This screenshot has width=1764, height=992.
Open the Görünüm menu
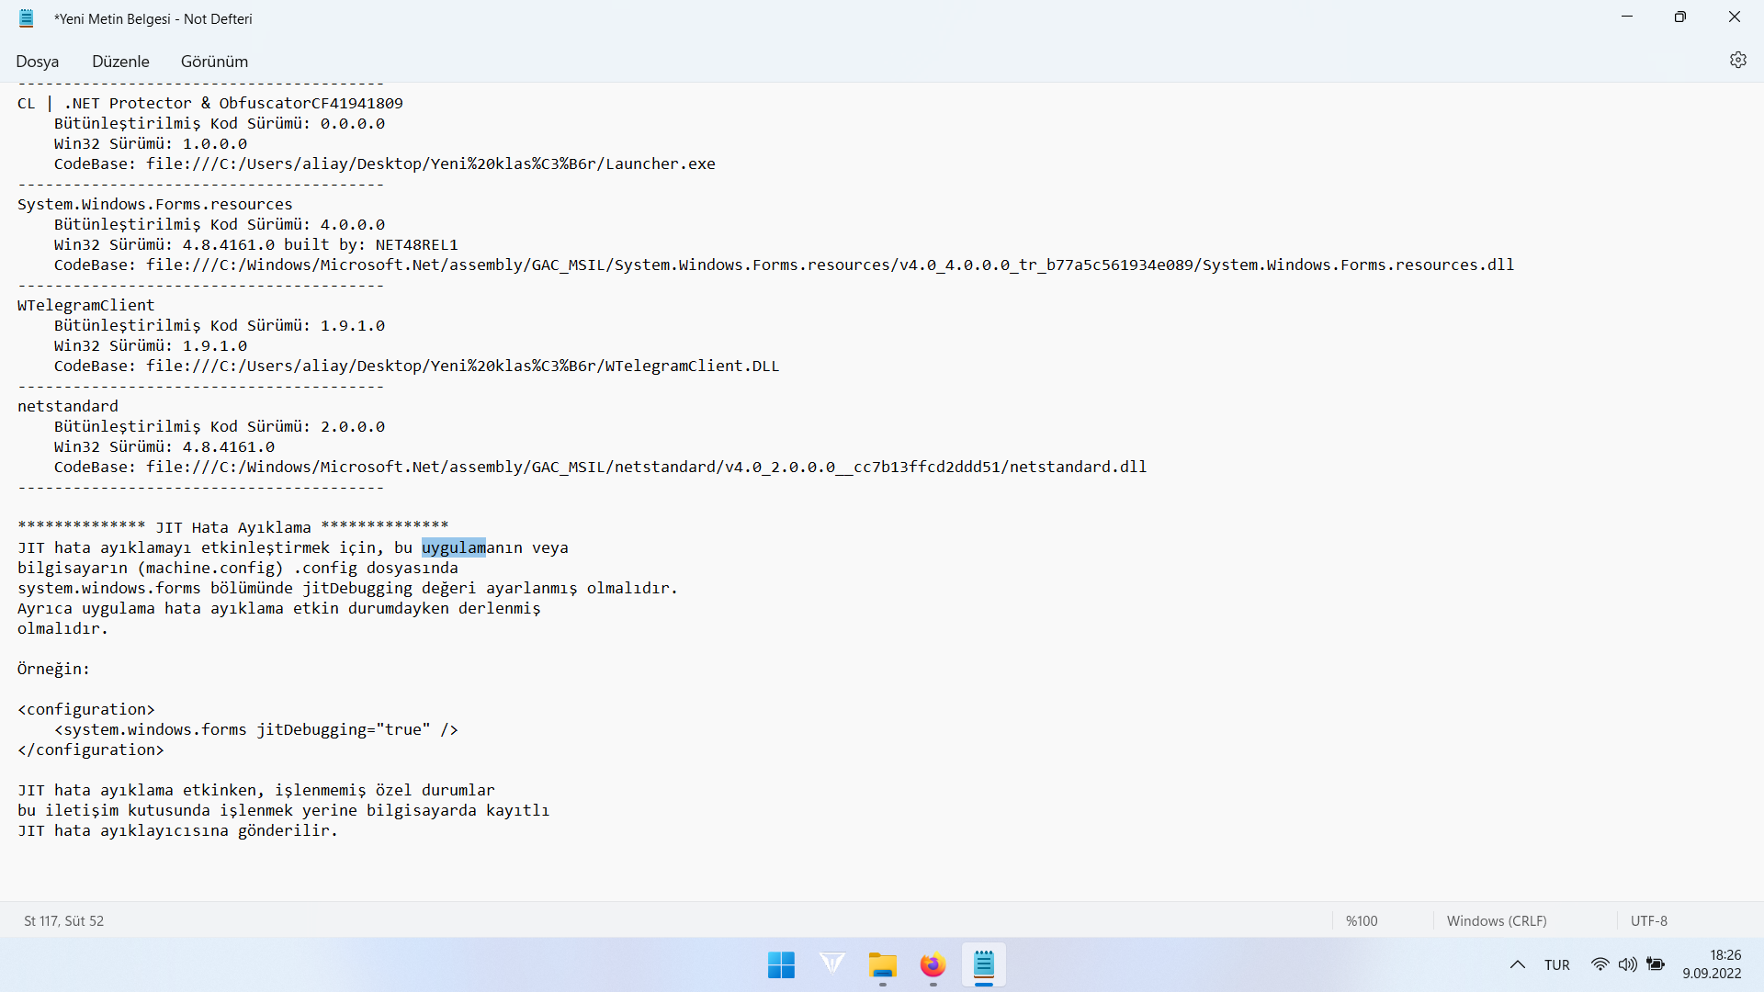214,62
